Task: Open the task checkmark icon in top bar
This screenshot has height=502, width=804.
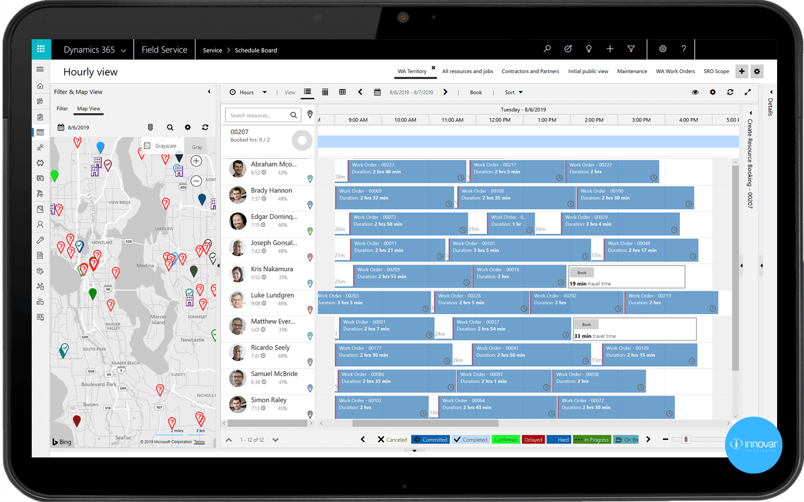Action: tap(568, 49)
